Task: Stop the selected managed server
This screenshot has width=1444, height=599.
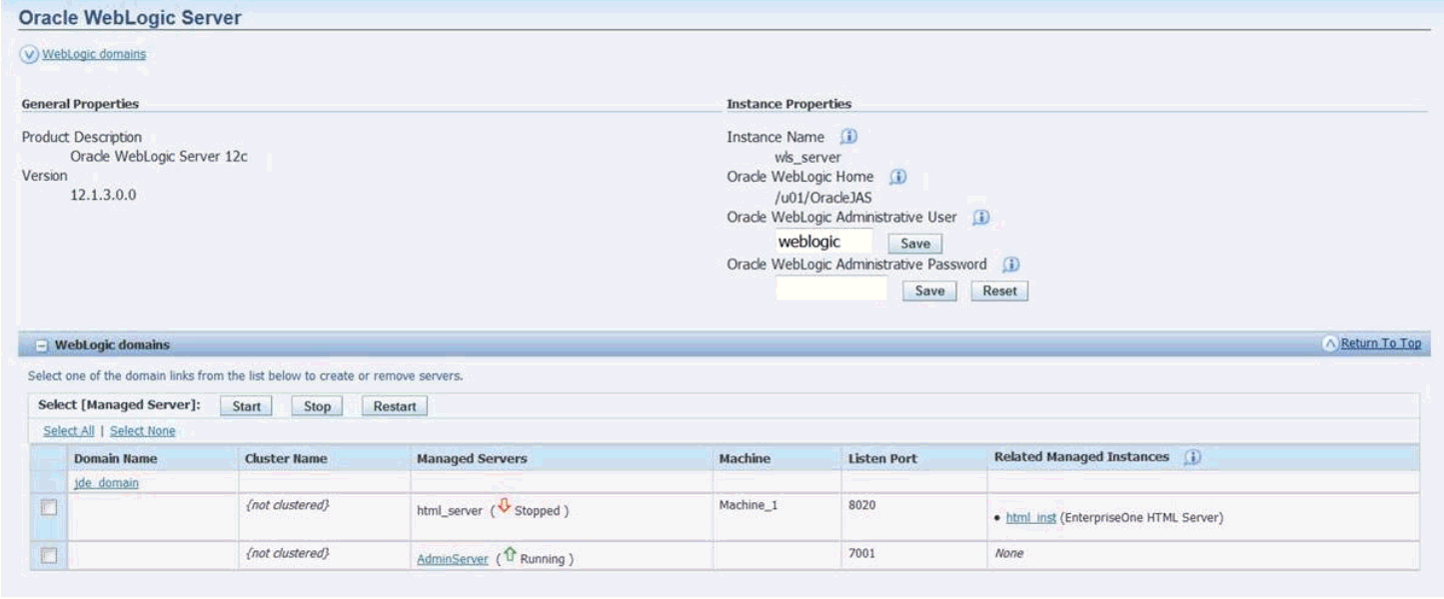Action: (317, 406)
